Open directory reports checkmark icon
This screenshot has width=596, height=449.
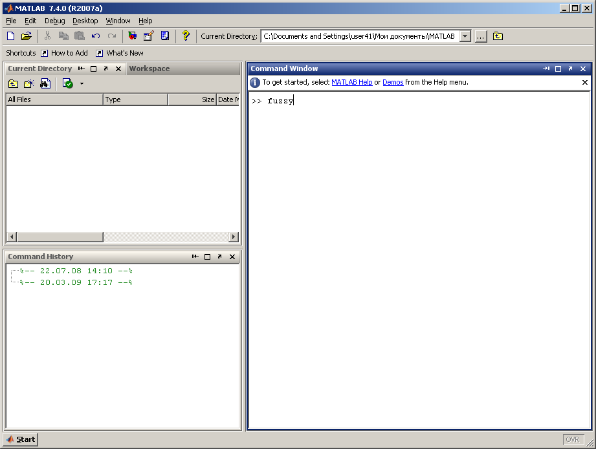(x=68, y=83)
